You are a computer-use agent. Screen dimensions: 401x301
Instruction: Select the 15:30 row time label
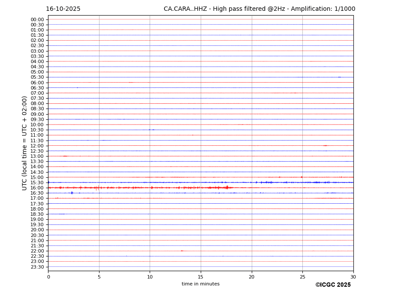tap(37, 183)
